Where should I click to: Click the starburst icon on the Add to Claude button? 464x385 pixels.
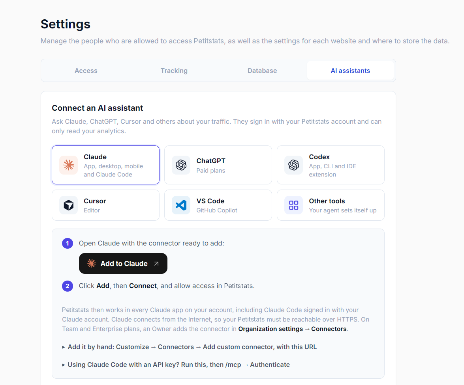click(91, 263)
